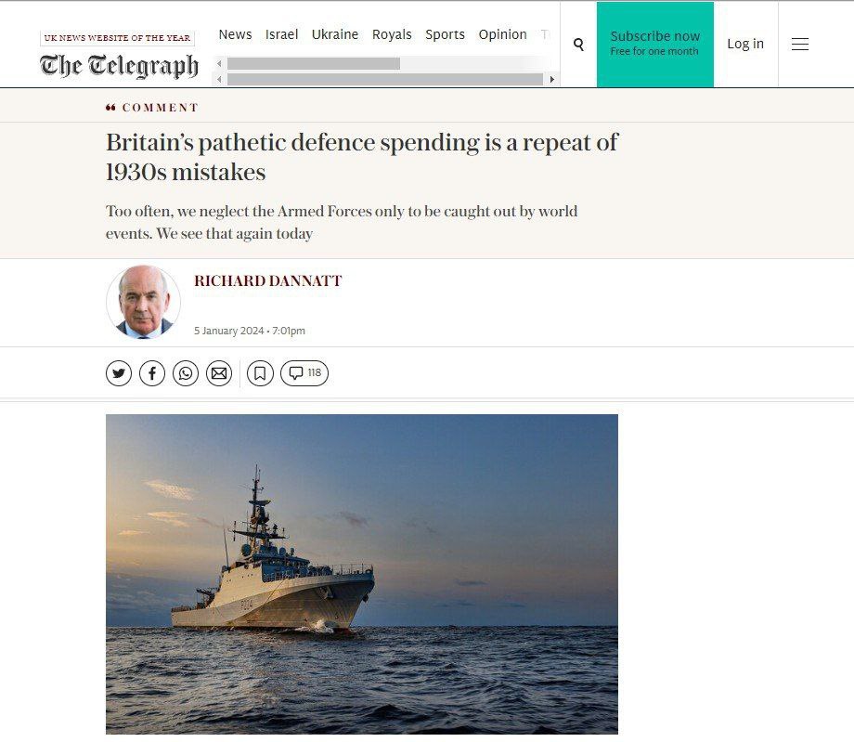
Task: Click left arrow of lower scrollbar
Action: coord(219,80)
